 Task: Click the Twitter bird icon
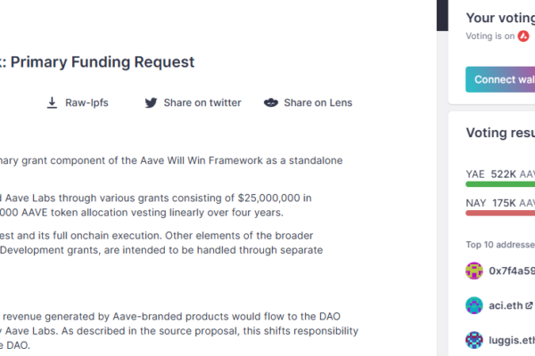[151, 103]
